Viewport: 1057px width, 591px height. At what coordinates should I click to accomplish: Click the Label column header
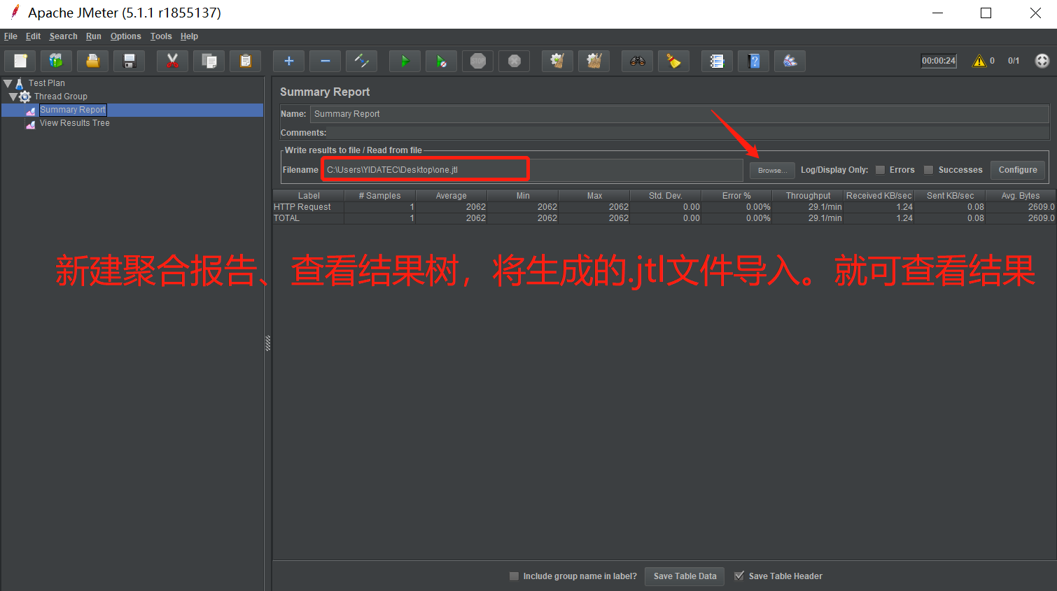point(309,196)
